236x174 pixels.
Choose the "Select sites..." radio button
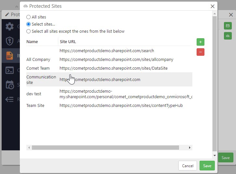(29, 24)
